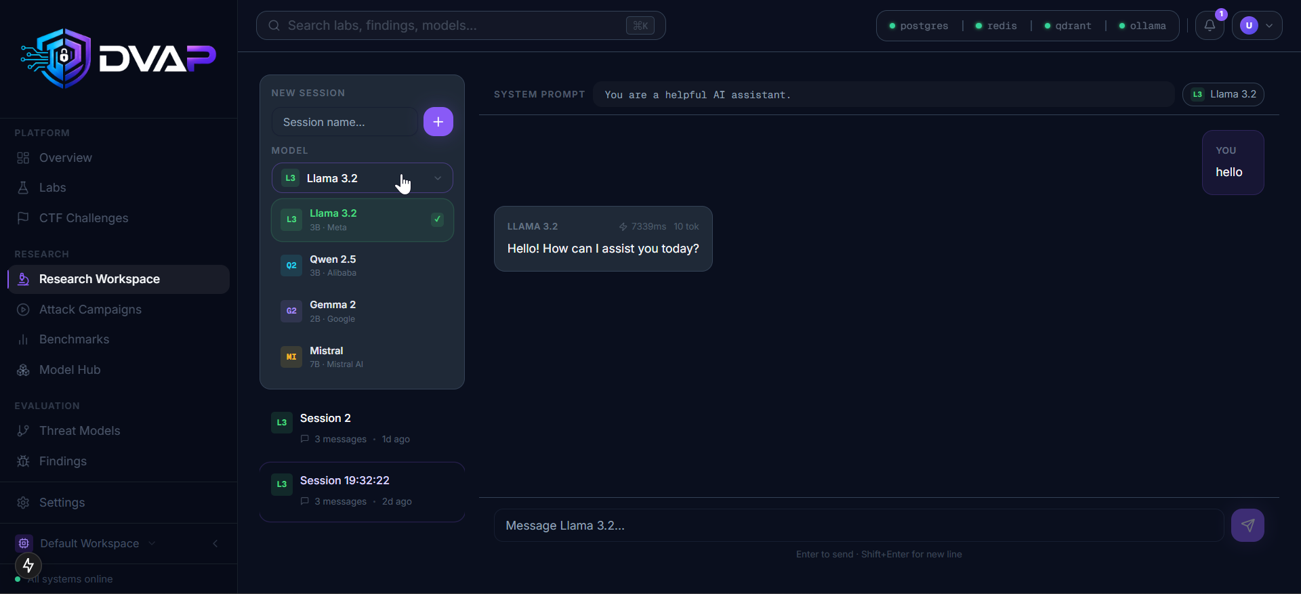Open CTF Challenges page
The height and width of the screenshot is (594, 1301).
pyautogui.click(x=119, y=218)
